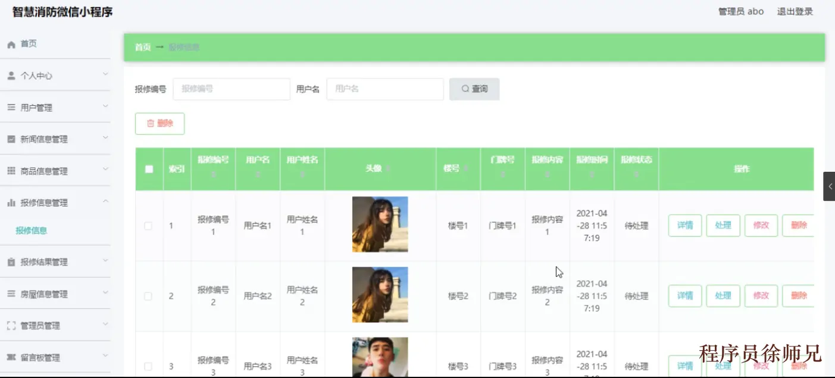Open 详情 for row 用户名2
The height and width of the screenshot is (378, 835).
pos(685,295)
